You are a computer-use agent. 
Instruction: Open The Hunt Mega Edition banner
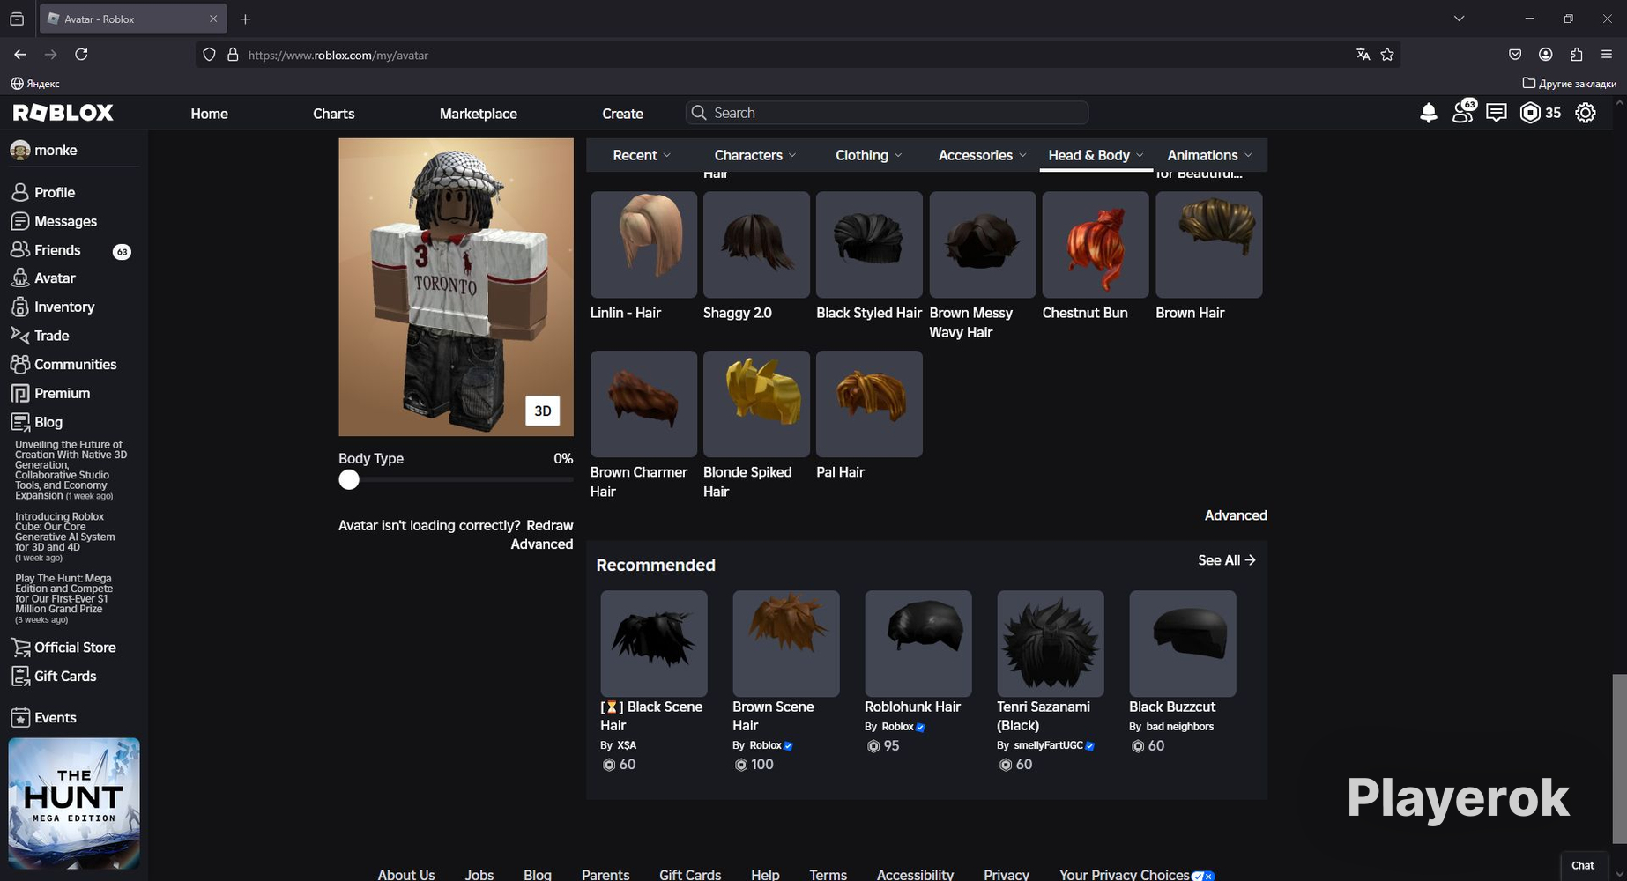[74, 803]
